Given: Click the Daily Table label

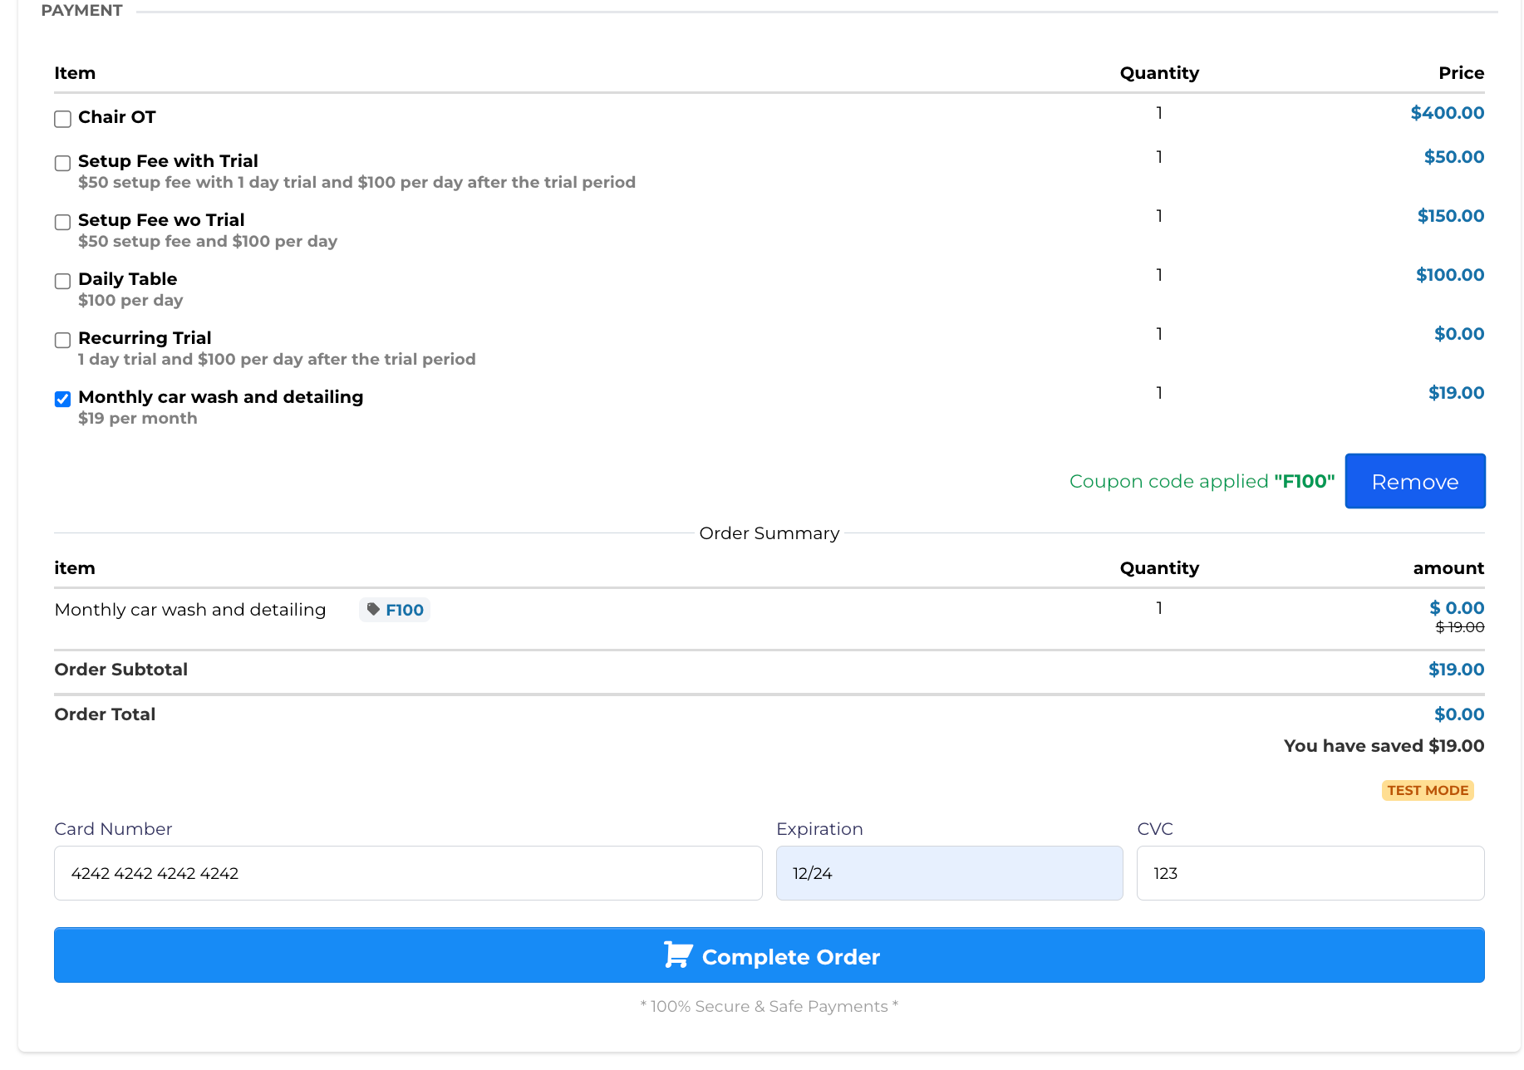Looking at the screenshot, I should (128, 279).
